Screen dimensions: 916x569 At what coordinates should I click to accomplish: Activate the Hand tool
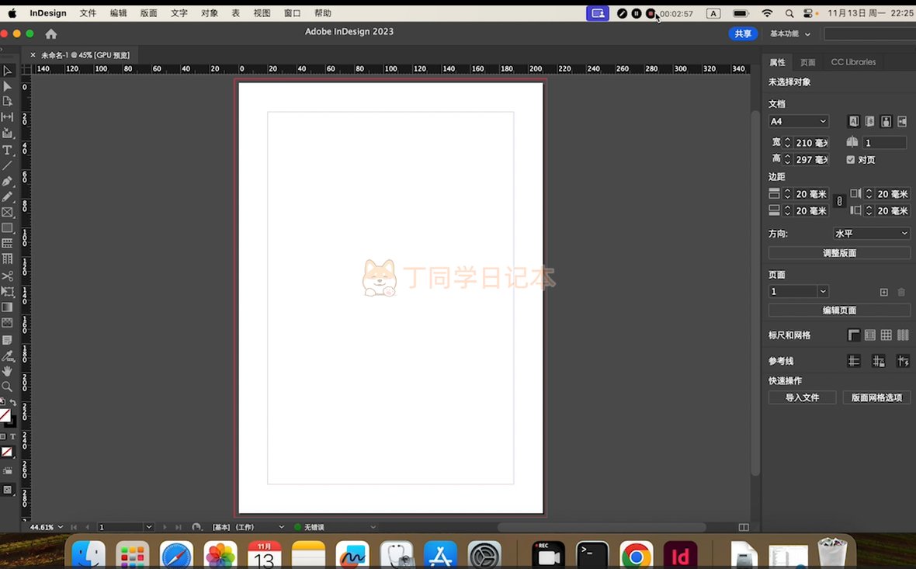[x=8, y=371]
